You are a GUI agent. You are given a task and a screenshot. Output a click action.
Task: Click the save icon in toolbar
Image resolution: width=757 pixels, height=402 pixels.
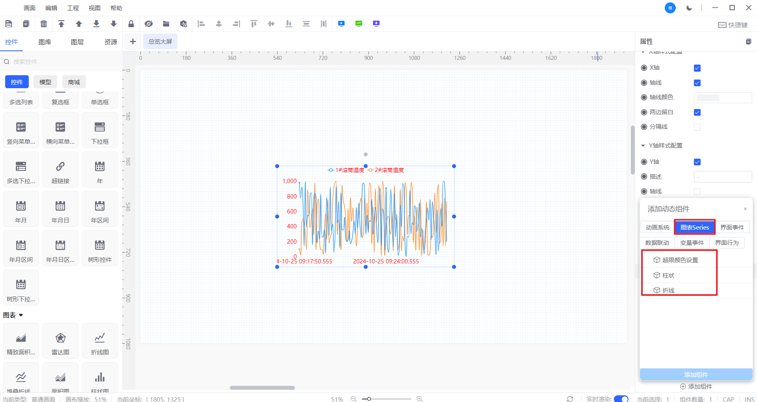click(9, 24)
